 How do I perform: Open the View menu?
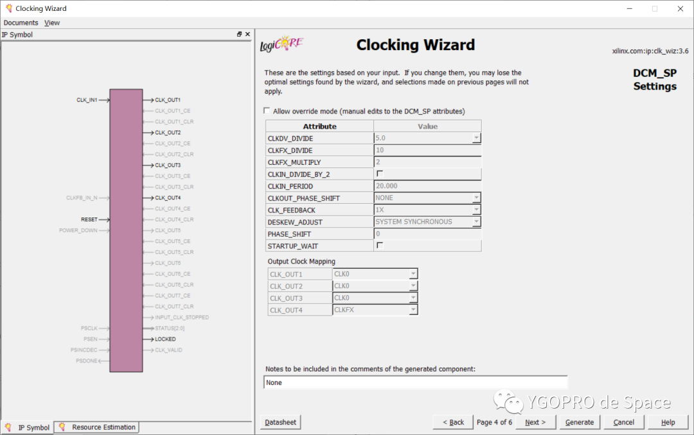pyautogui.click(x=52, y=22)
